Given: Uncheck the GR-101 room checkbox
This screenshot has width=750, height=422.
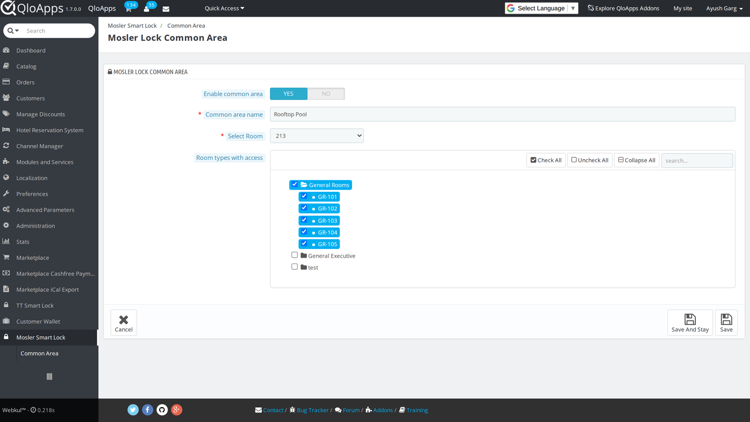Looking at the screenshot, I should 304,196.
